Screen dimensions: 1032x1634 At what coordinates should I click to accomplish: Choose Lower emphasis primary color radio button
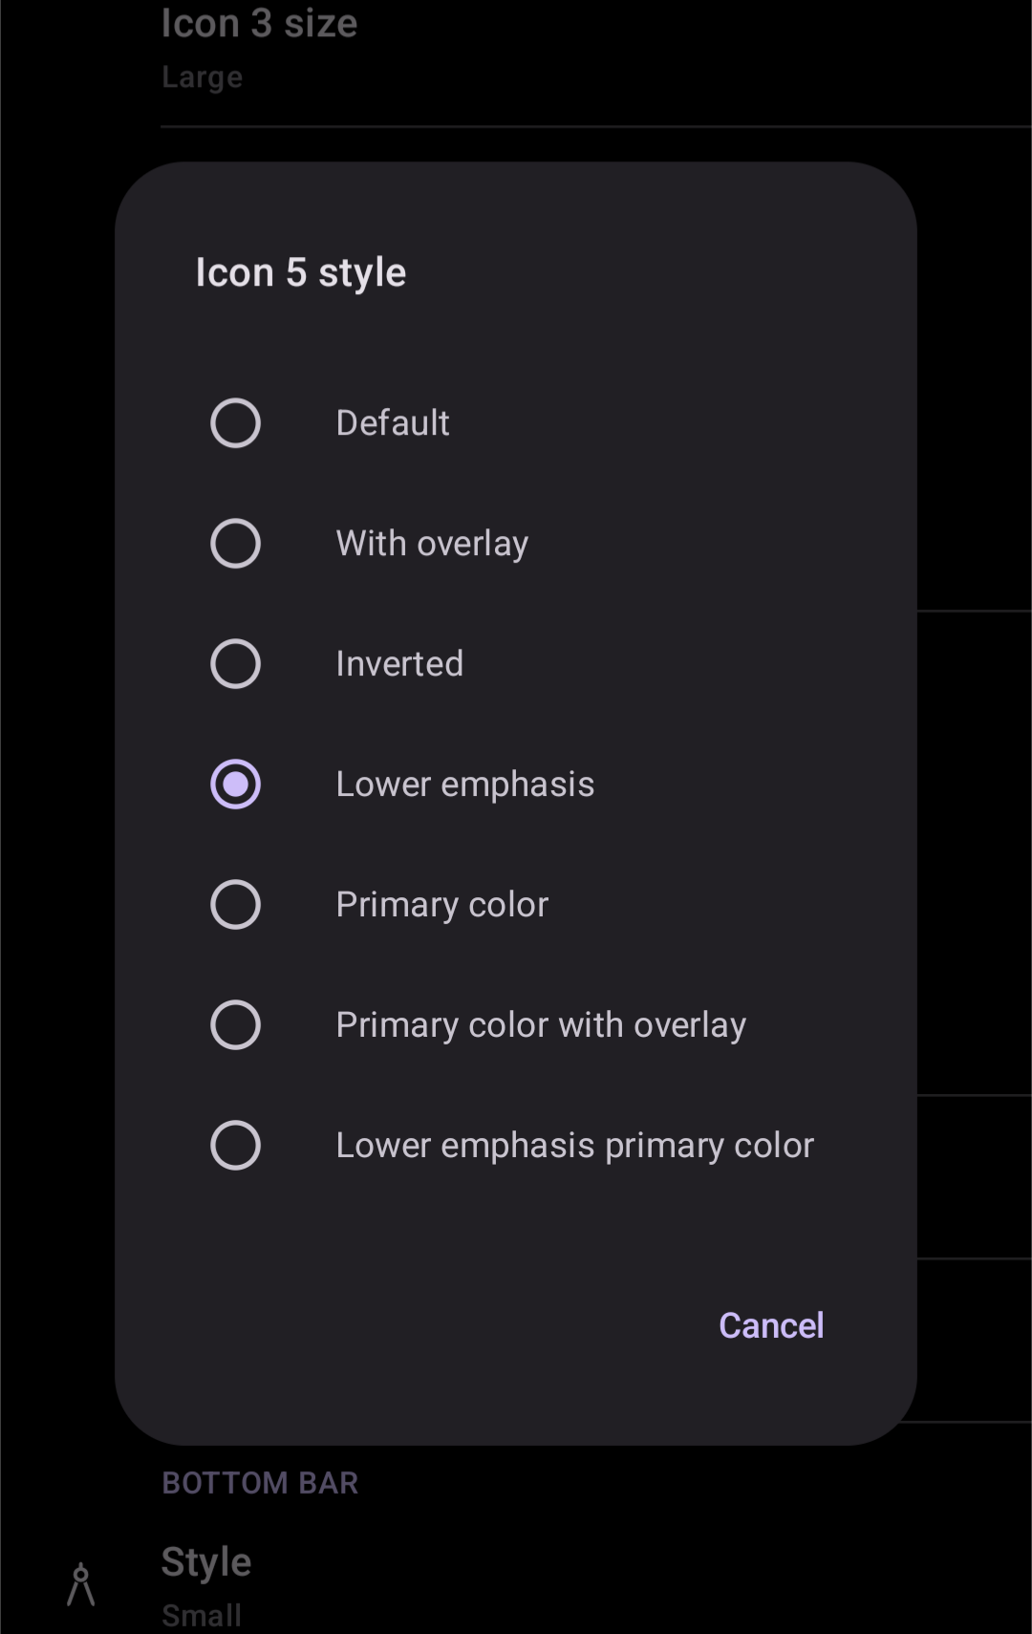point(235,1146)
